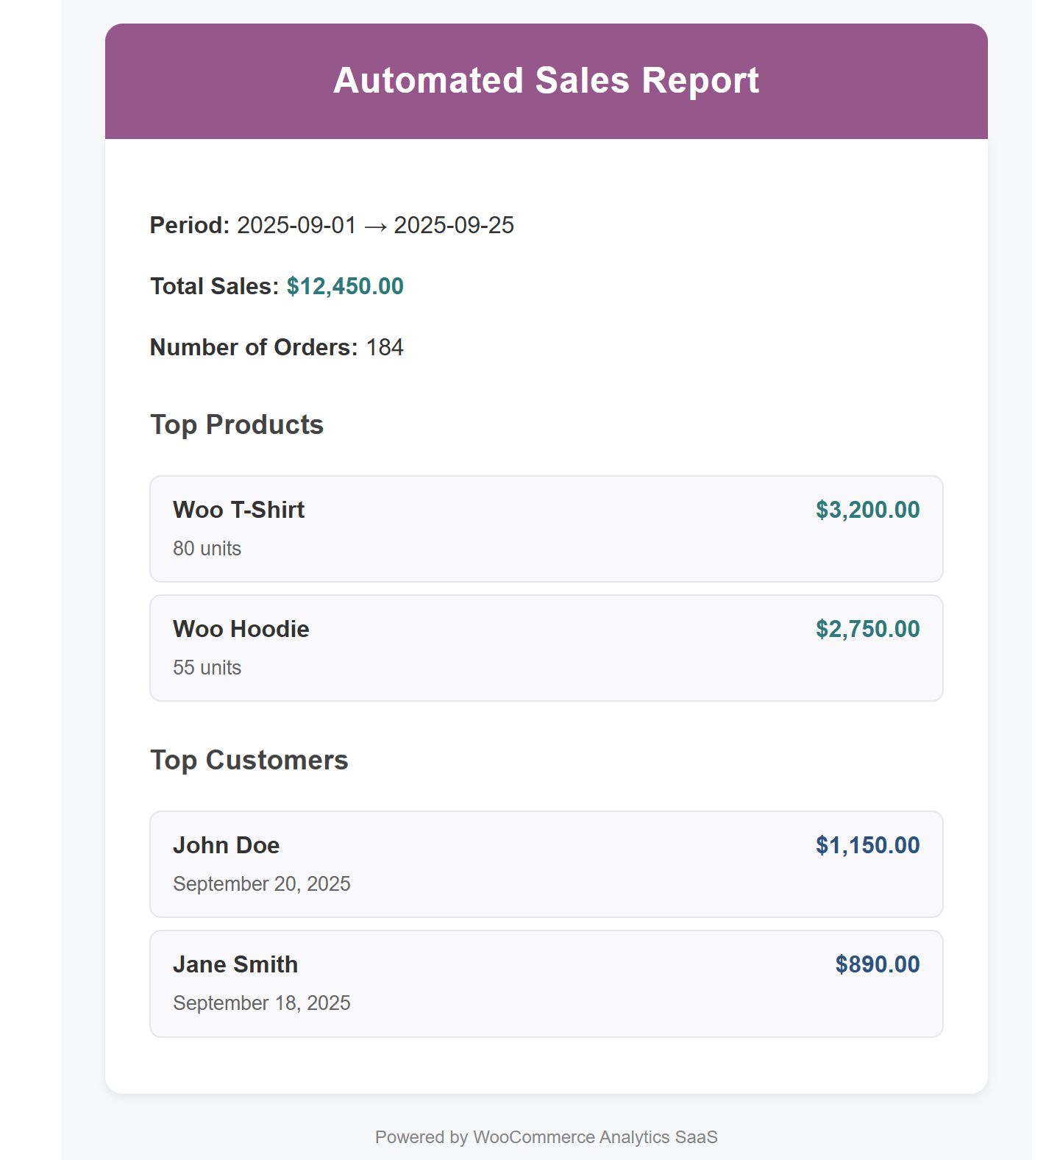Click John Doe's $1,150.00 amount
The height and width of the screenshot is (1160, 1060).
(x=867, y=845)
